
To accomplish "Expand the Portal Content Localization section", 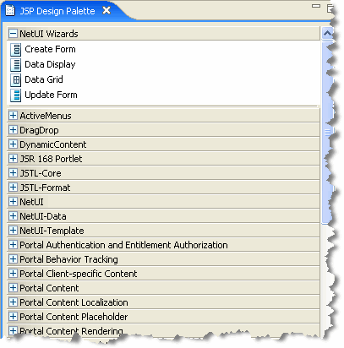I will [13, 302].
